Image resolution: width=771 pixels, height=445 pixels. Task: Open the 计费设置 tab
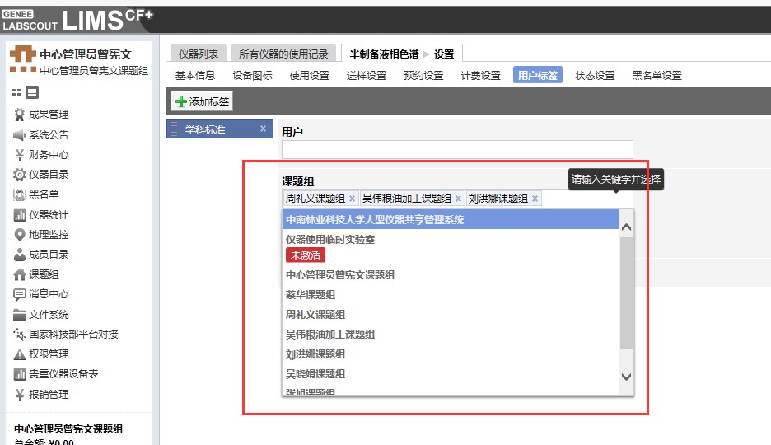click(480, 76)
